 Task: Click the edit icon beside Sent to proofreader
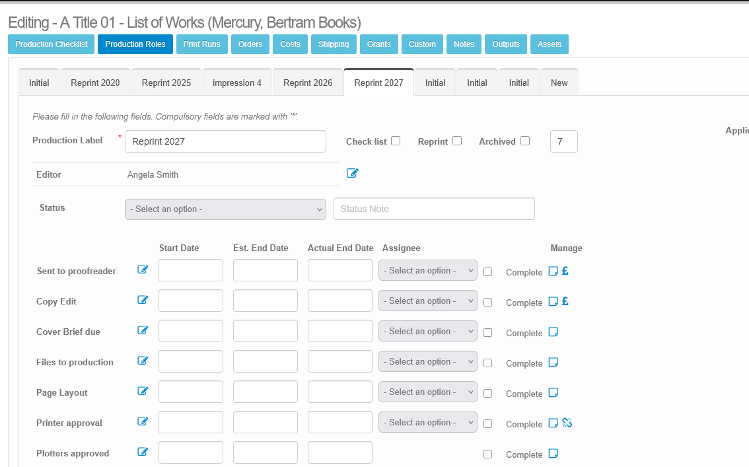tap(143, 269)
